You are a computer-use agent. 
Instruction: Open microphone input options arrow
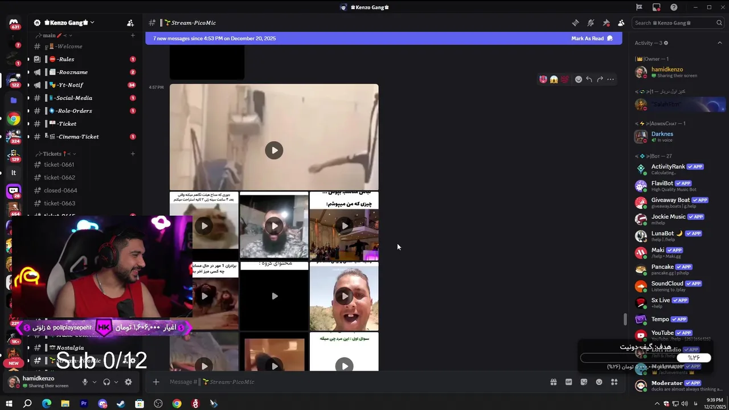94,382
